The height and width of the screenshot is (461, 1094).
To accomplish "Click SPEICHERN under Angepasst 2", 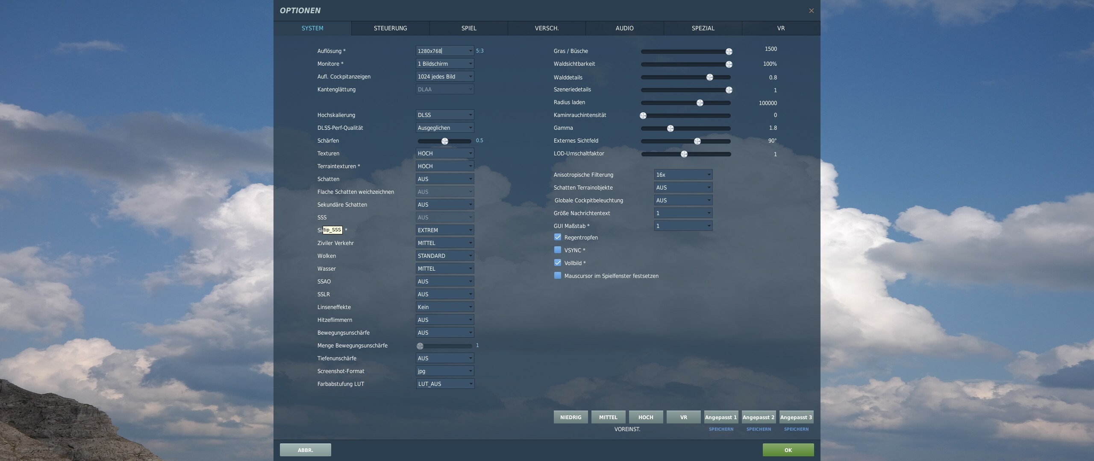I will click(x=759, y=429).
